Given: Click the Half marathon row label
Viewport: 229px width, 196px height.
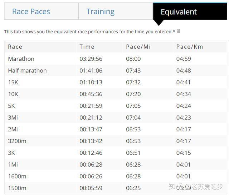Looking at the screenshot, I should tap(27, 70).
